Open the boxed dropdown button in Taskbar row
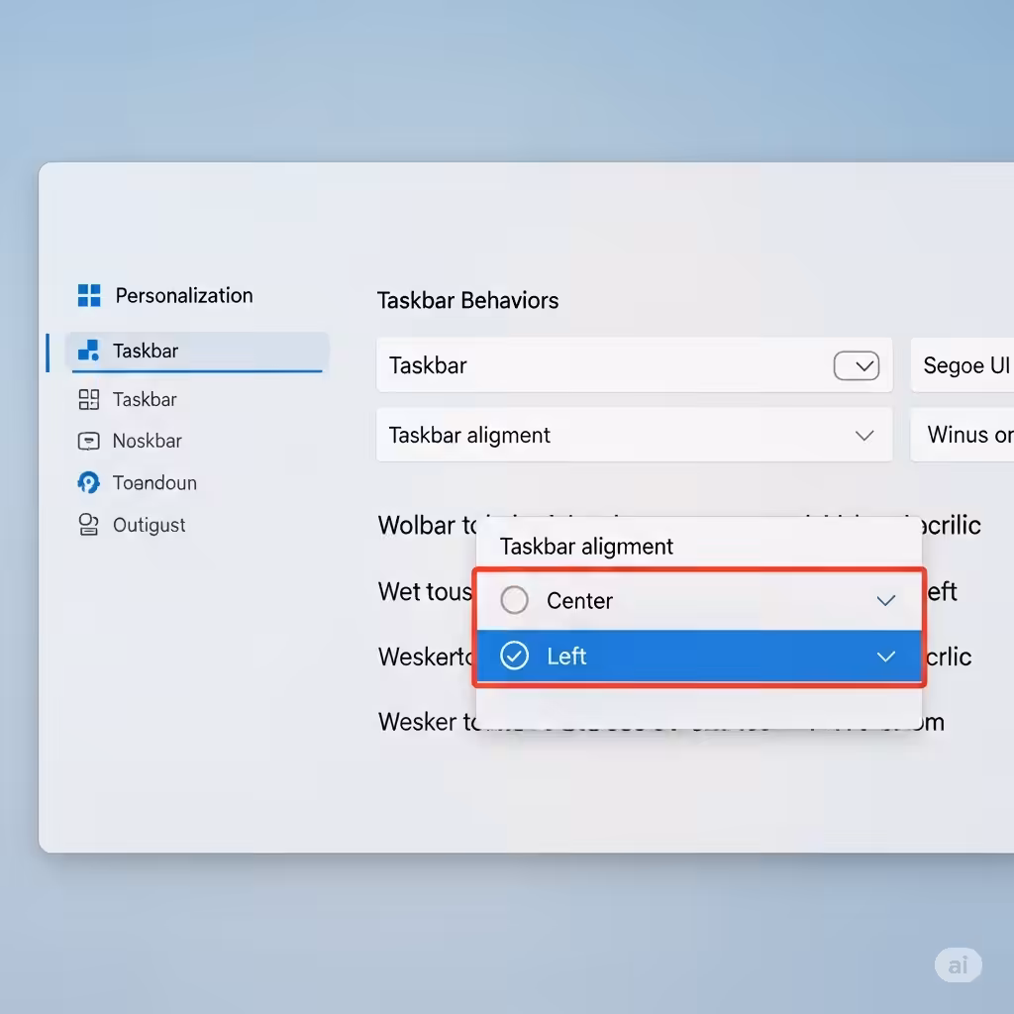The width and height of the screenshot is (1014, 1014). coord(857,366)
